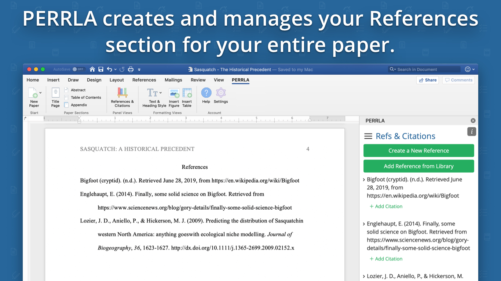The height and width of the screenshot is (281, 501).
Task: Open the Comments button
Action: 458,80
